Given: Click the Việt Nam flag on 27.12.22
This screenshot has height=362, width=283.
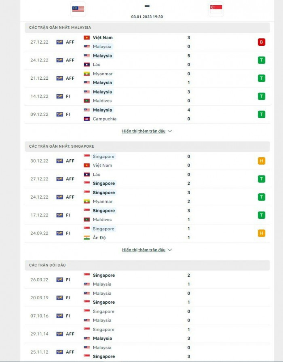Looking at the screenshot, I should (x=87, y=38).
